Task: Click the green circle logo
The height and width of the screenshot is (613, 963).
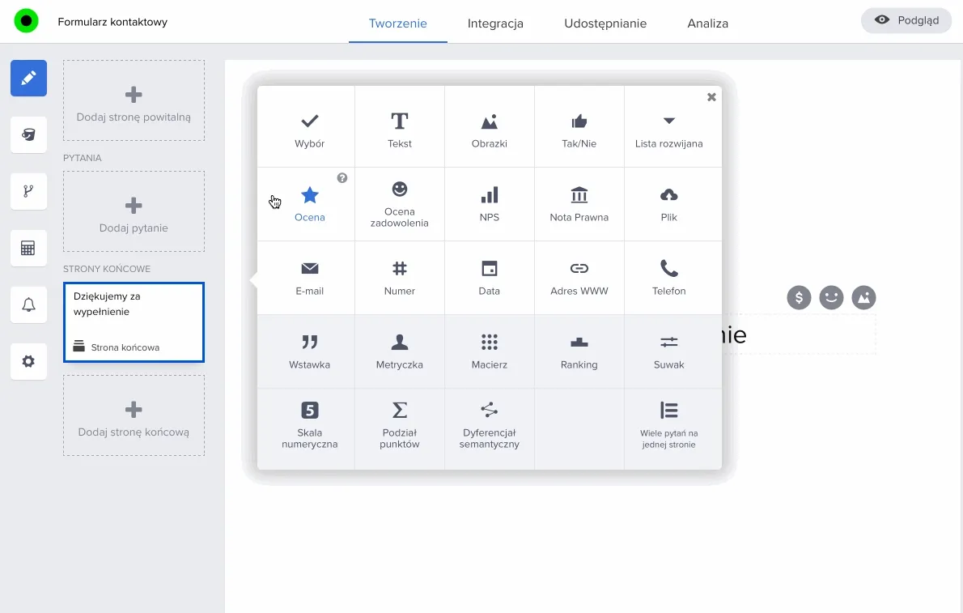Action: tap(27, 21)
